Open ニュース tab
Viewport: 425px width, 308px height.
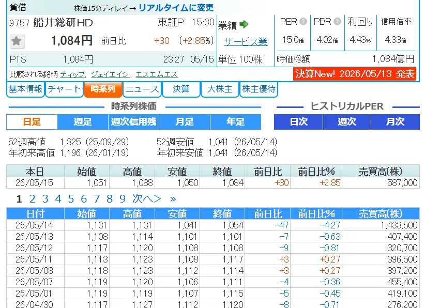[x=142, y=89]
